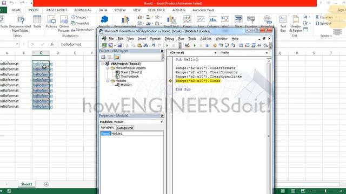Click Insert Function fx icon in formula bar

click(52, 44)
